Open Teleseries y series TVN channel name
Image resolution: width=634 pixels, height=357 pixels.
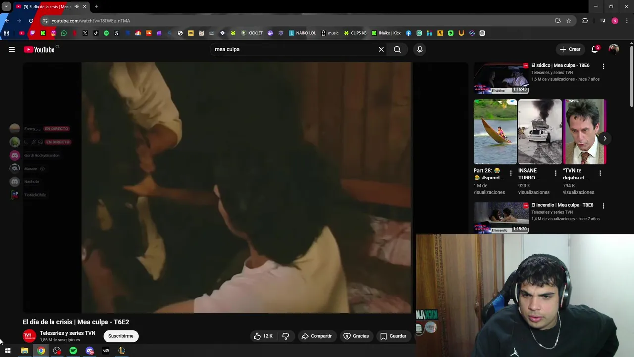[x=67, y=333]
